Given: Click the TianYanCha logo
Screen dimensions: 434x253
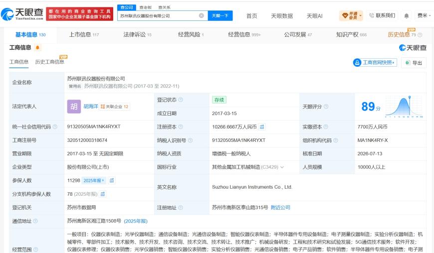Looking at the screenshot, I should pos(22,14).
